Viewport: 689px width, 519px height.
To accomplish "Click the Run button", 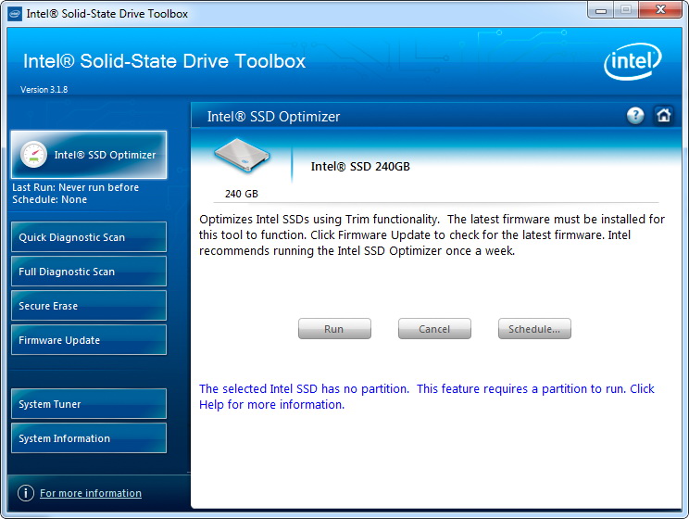I will [x=334, y=329].
